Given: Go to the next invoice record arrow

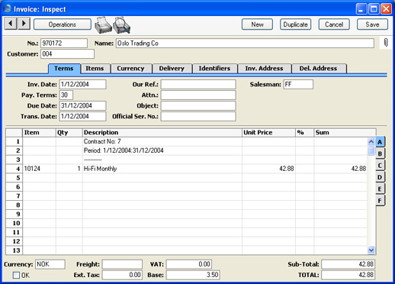Looking at the screenshot, I should pos(24,24).
